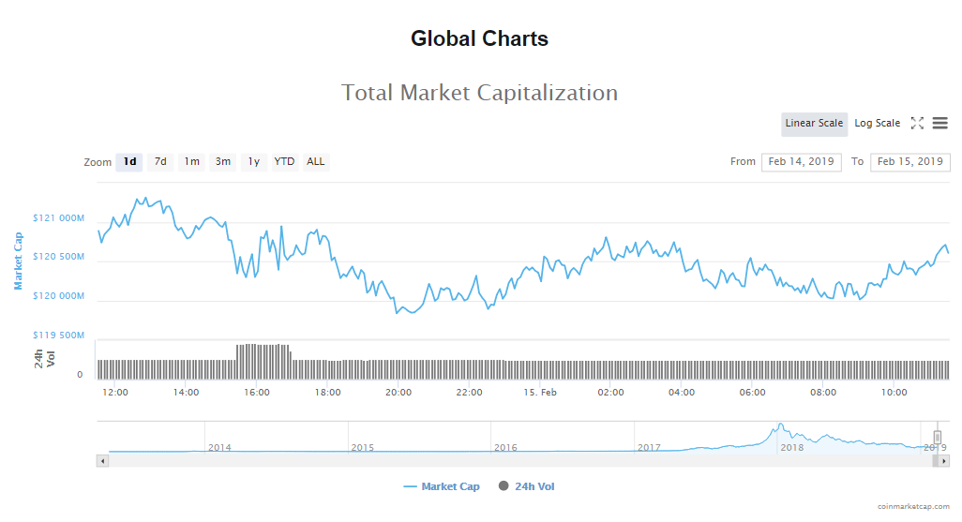The image size is (962, 522).
Task: Choose the 1m zoom range
Action: (x=191, y=162)
